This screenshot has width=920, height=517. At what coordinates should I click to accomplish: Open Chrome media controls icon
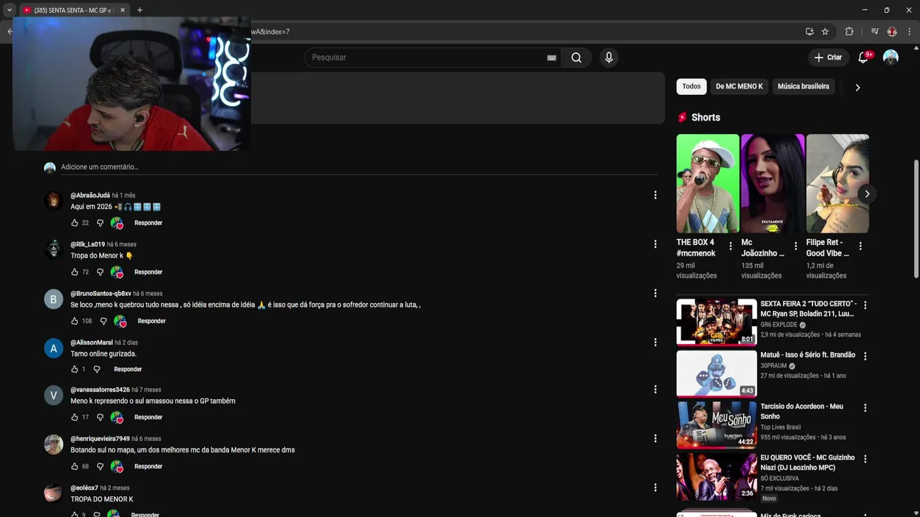[875, 32]
